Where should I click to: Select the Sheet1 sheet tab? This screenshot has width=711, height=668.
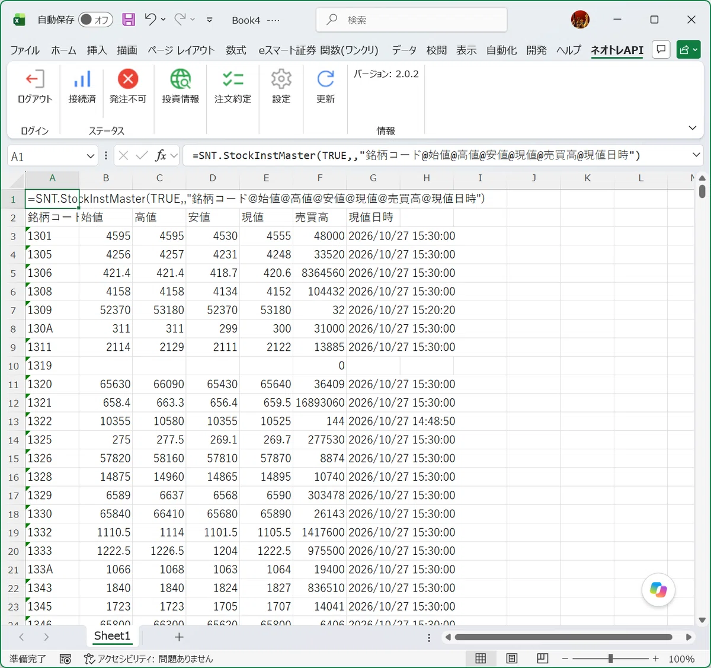pos(112,636)
